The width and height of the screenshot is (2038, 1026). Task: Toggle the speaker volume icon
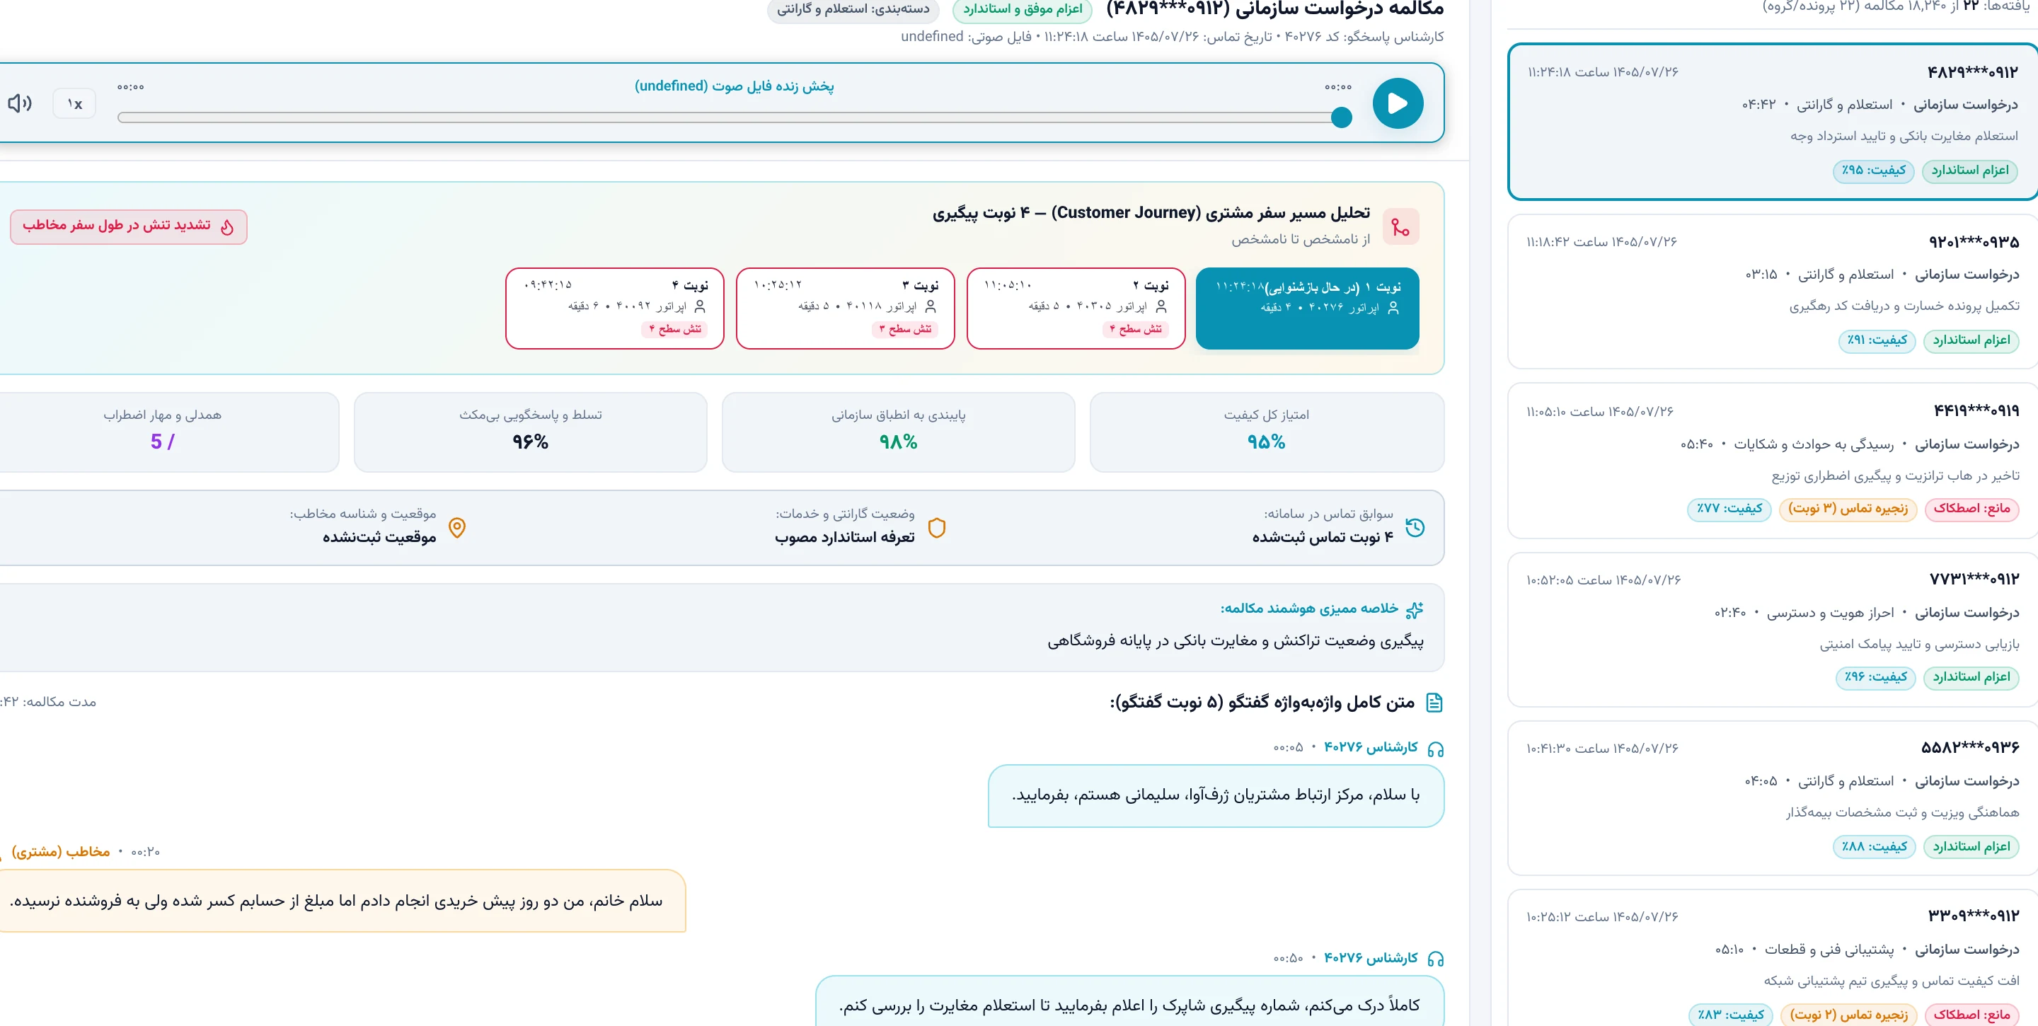pos(20,103)
